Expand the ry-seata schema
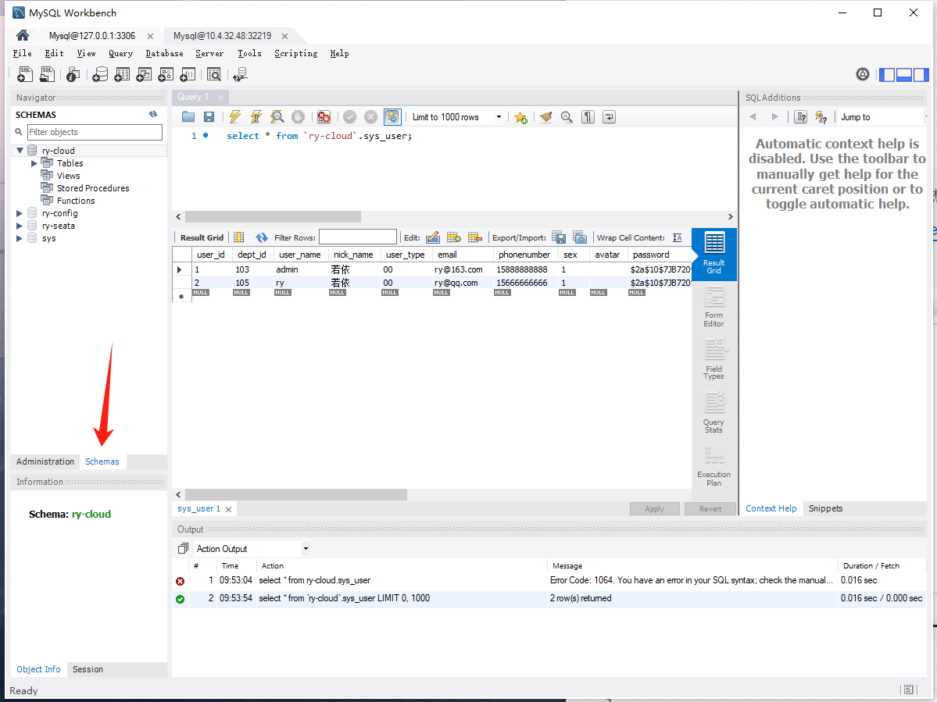Image resolution: width=937 pixels, height=702 pixels. [x=19, y=226]
